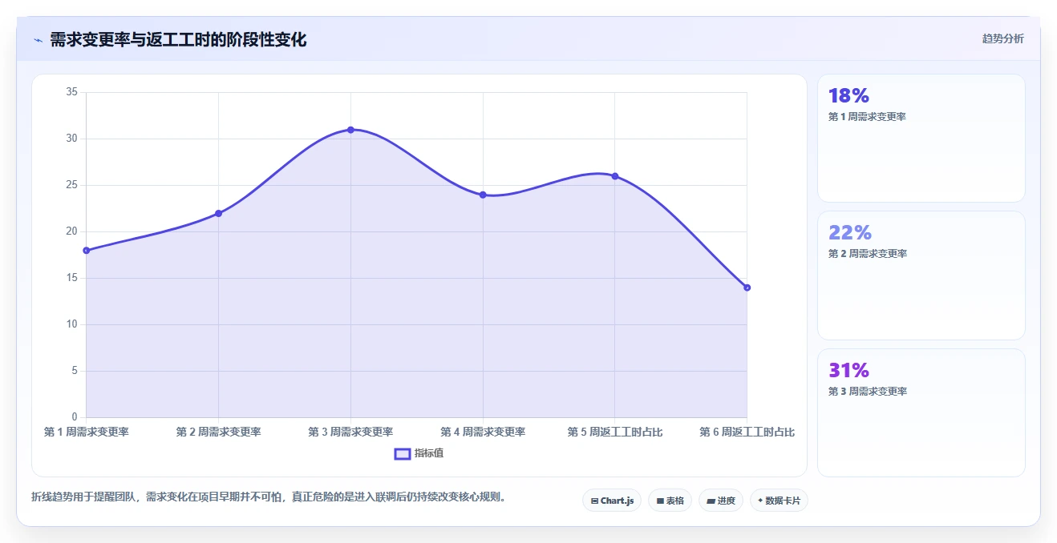This screenshot has height=543, width=1057.
Task: Click the peak data point at 第 3 周
Action: (x=350, y=130)
